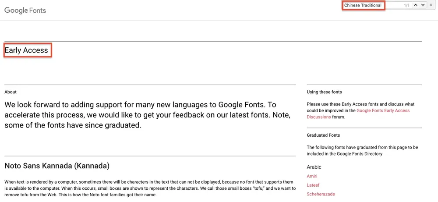Go to next find match arrow
This screenshot has width=438, height=202.
click(423, 5)
